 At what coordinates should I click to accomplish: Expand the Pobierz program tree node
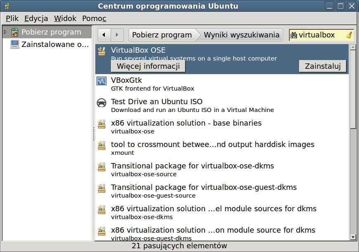(5, 32)
